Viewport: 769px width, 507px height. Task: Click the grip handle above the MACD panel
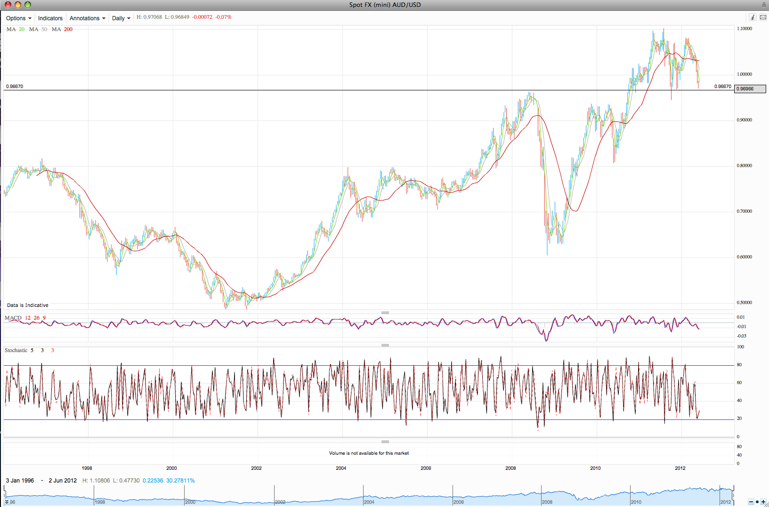click(385, 312)
